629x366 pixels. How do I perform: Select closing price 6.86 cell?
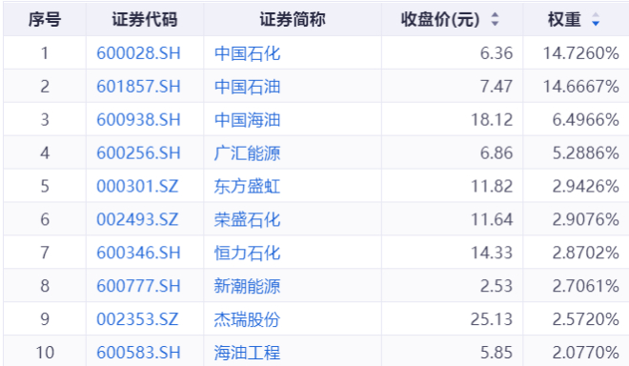(497, 152)
